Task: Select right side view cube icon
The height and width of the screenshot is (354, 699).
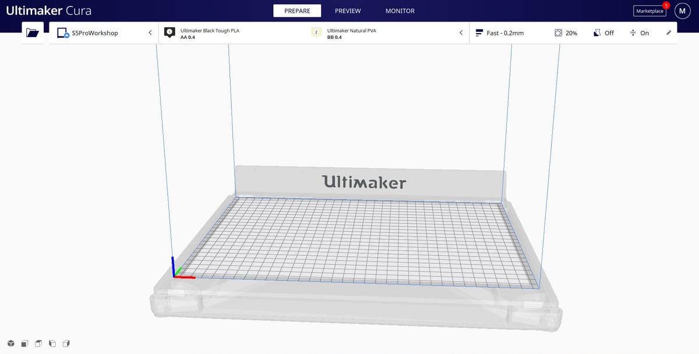Action: tap(66, 343)
